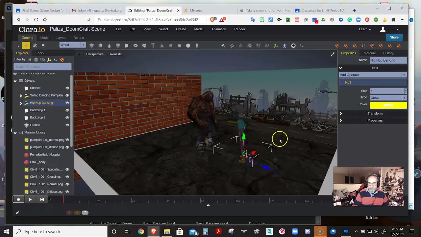The height and width of the screenshot is (237, 421).
Task: Click the Name field Hip Hop Dancing
Action: [x=388, y=60]
